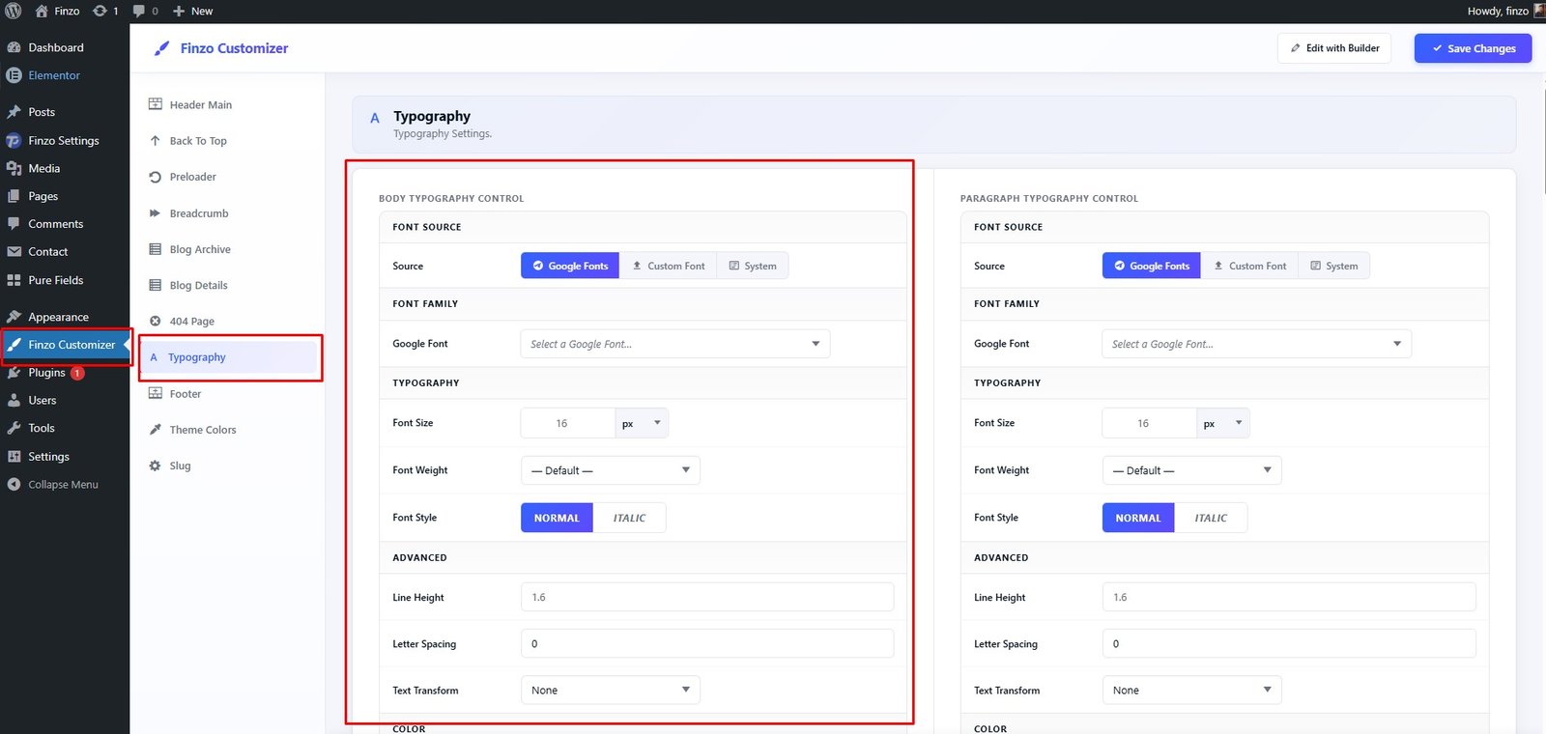The height and width of the screenshot is (734, 1546).
Task: Open Blog Archive customizer section
Action: 230,249
